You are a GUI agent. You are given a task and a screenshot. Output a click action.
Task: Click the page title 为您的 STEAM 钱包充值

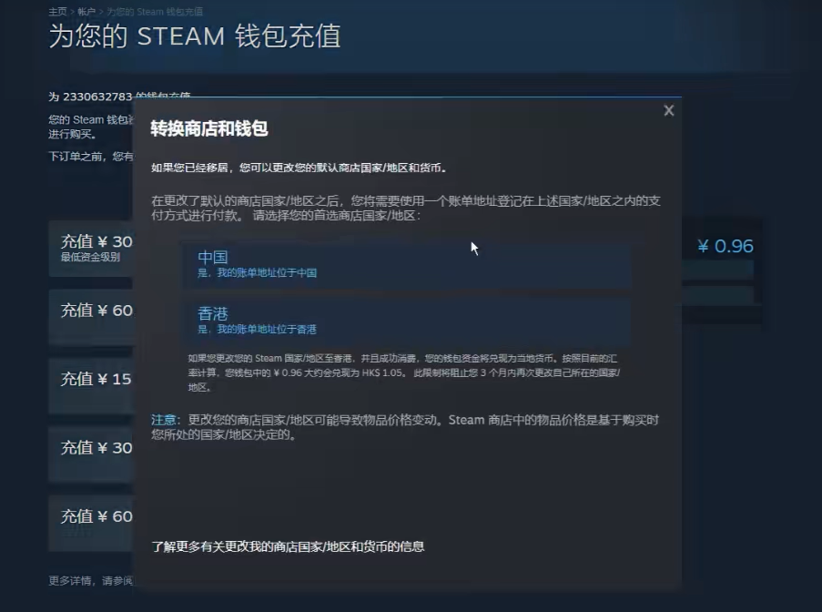point(195,36)
